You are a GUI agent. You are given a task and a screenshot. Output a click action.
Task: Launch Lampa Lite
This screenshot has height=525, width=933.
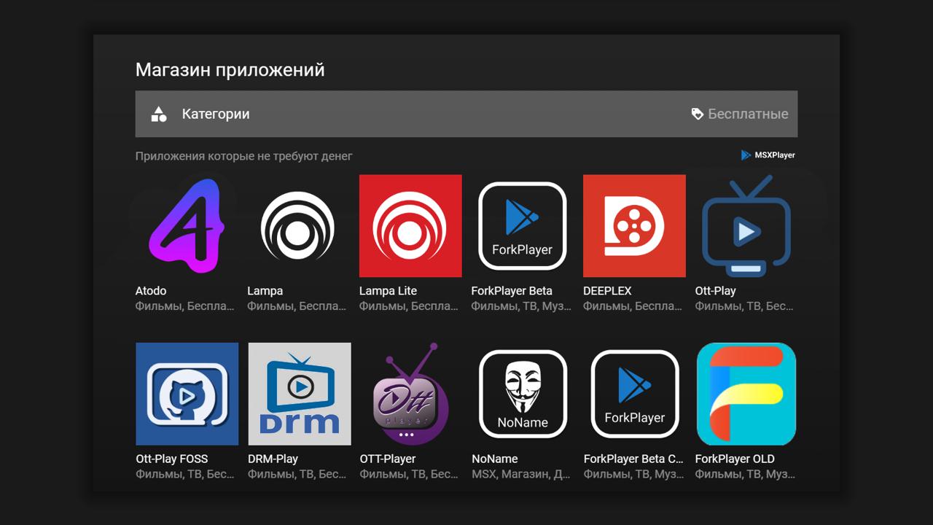(410, 226)
